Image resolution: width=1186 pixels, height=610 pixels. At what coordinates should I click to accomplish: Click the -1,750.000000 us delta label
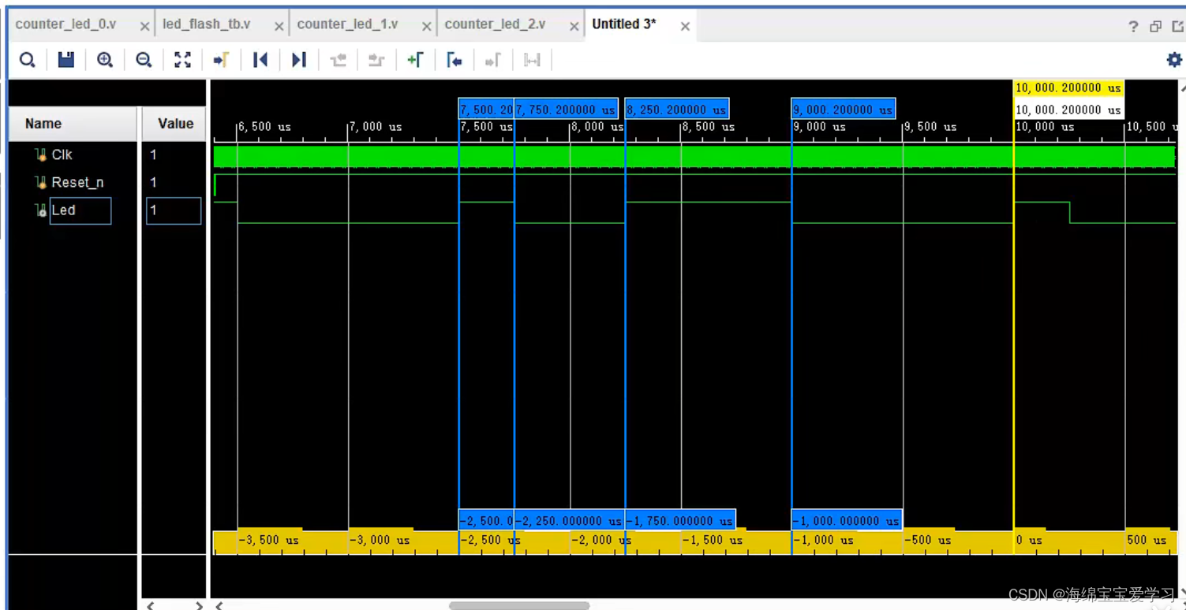click(x=680, y=520)
